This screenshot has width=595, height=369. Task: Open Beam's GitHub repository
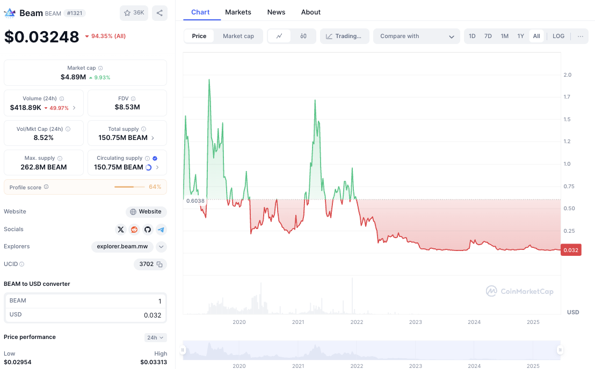pos(148,230)
